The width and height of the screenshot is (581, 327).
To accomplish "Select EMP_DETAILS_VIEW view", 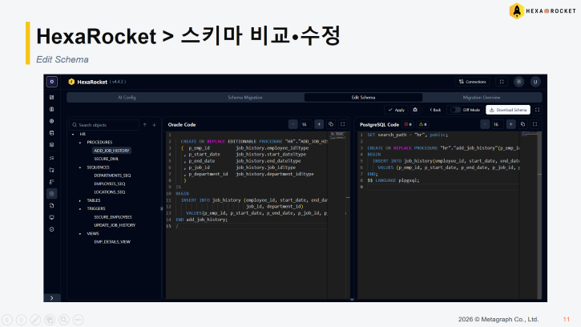I will [112, 242].
